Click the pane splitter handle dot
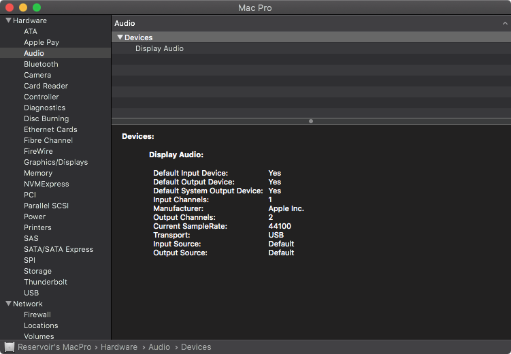Screen dimensions: 511x354 click(311, 121)
